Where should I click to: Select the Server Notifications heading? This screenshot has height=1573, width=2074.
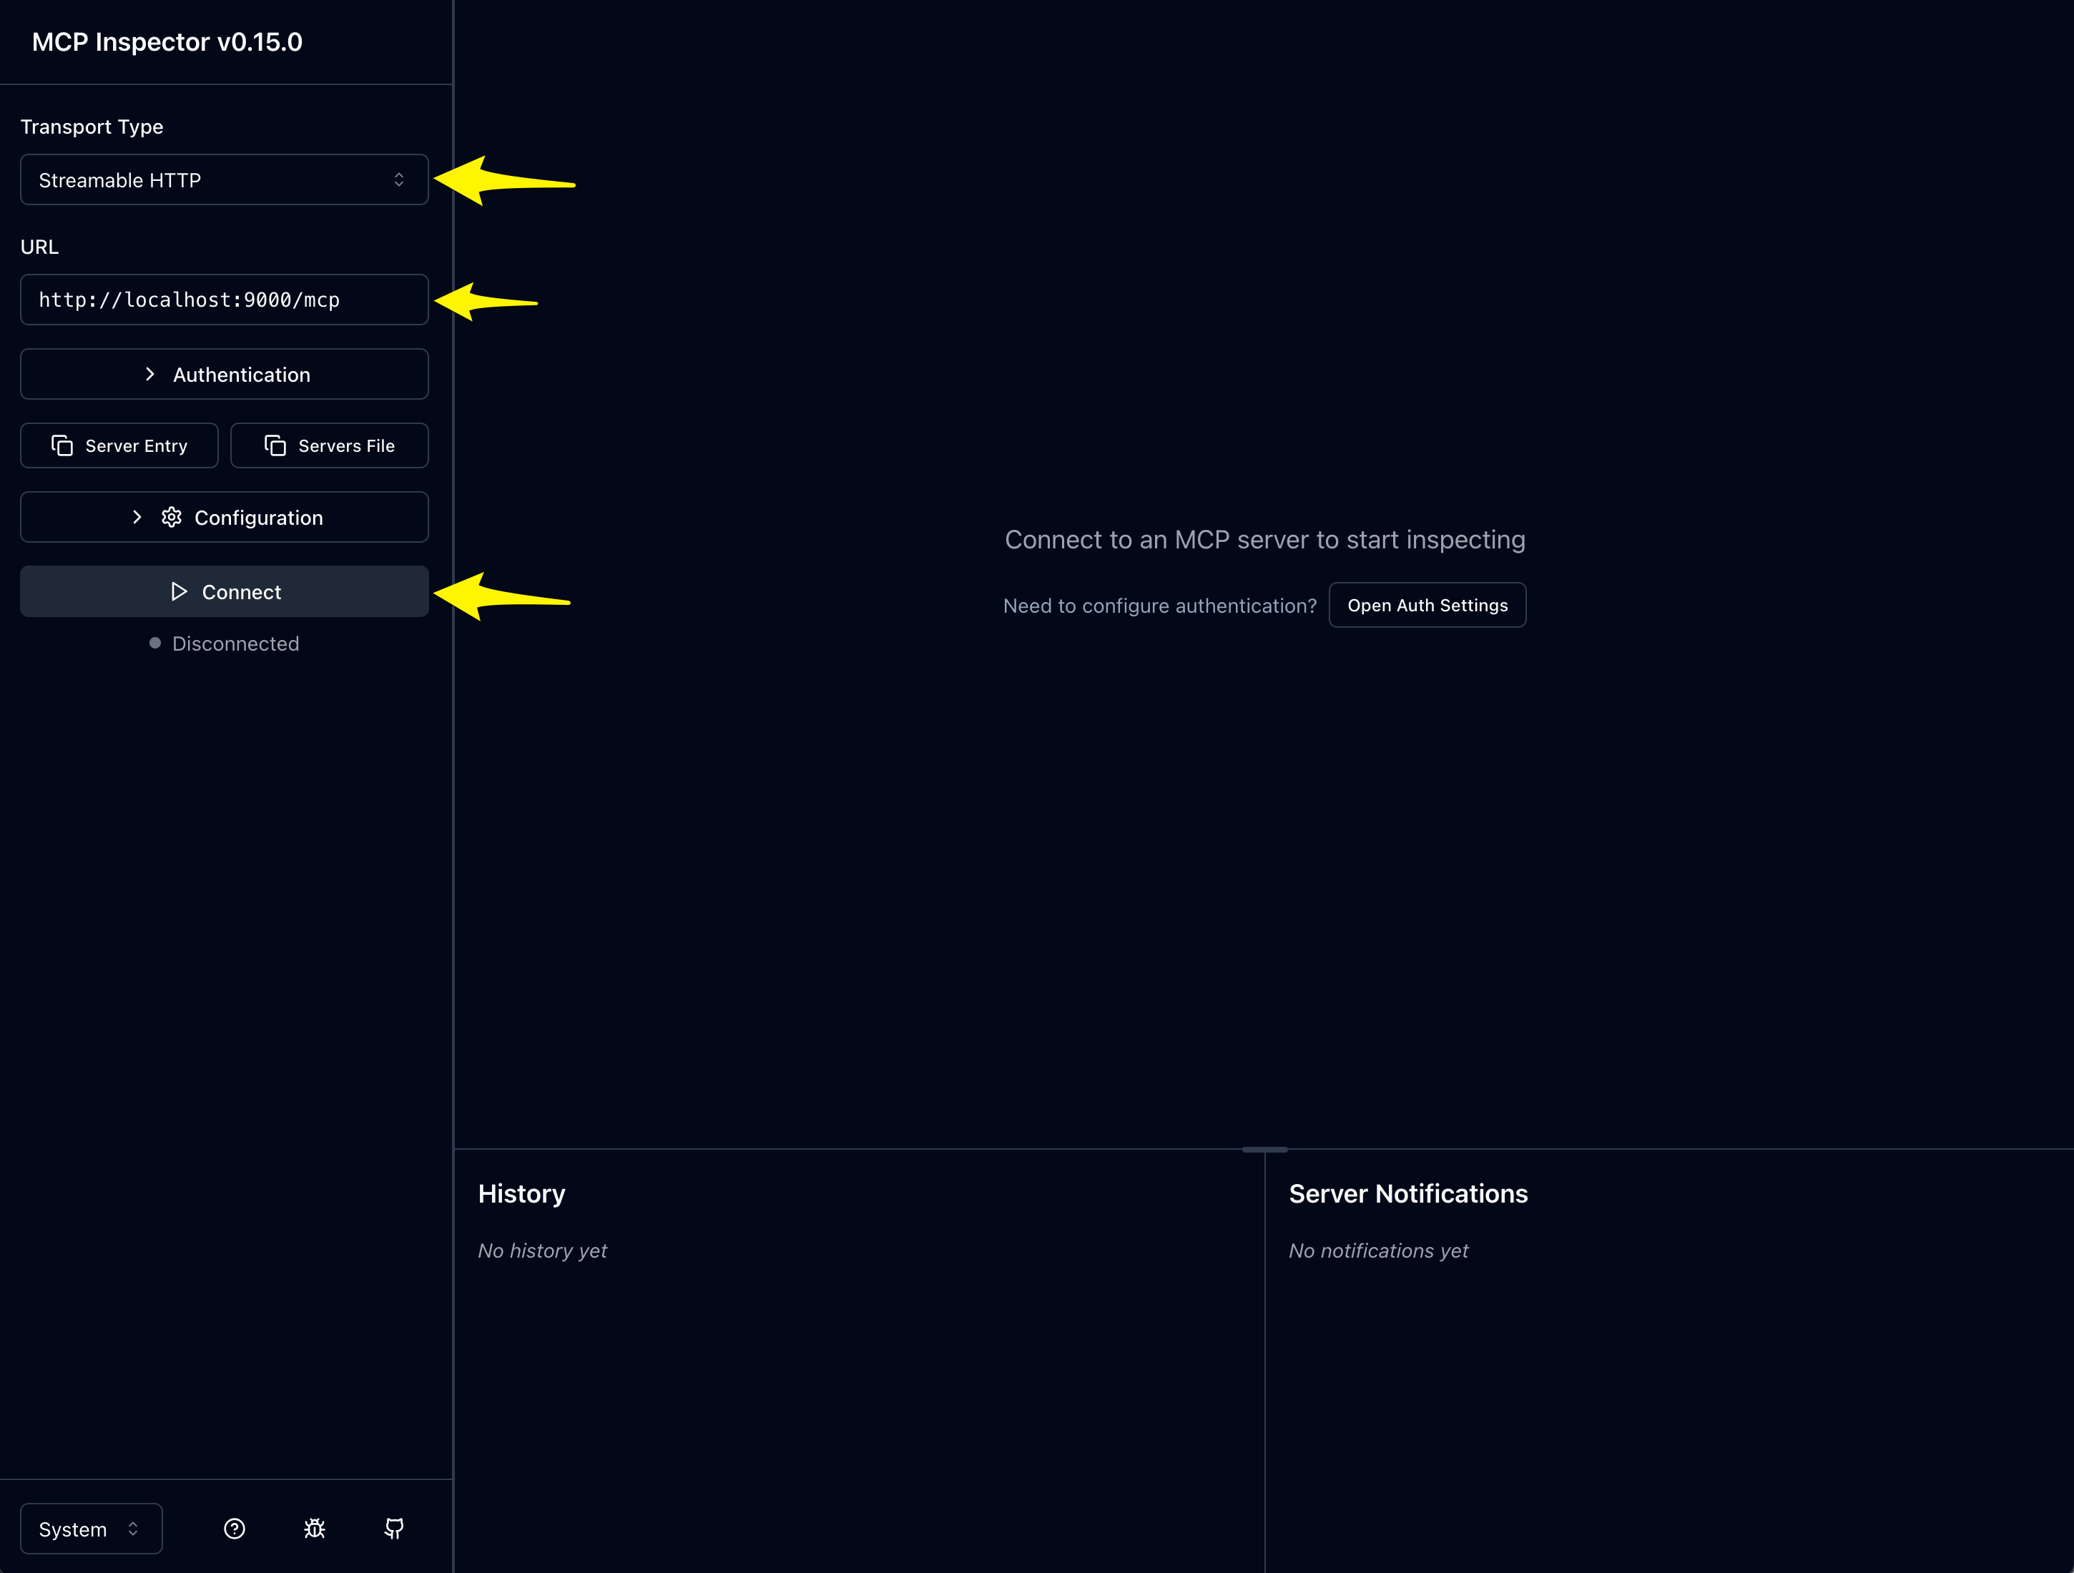point(1408,1193)
